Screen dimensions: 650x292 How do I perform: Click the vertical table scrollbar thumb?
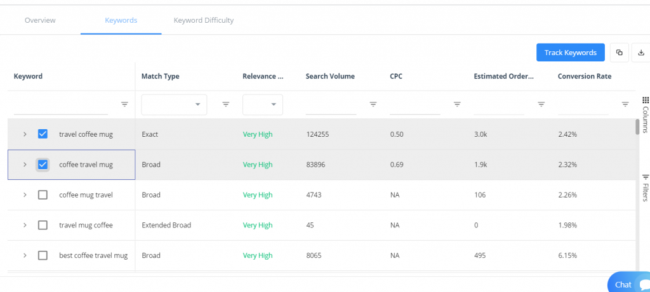point(637,127)
